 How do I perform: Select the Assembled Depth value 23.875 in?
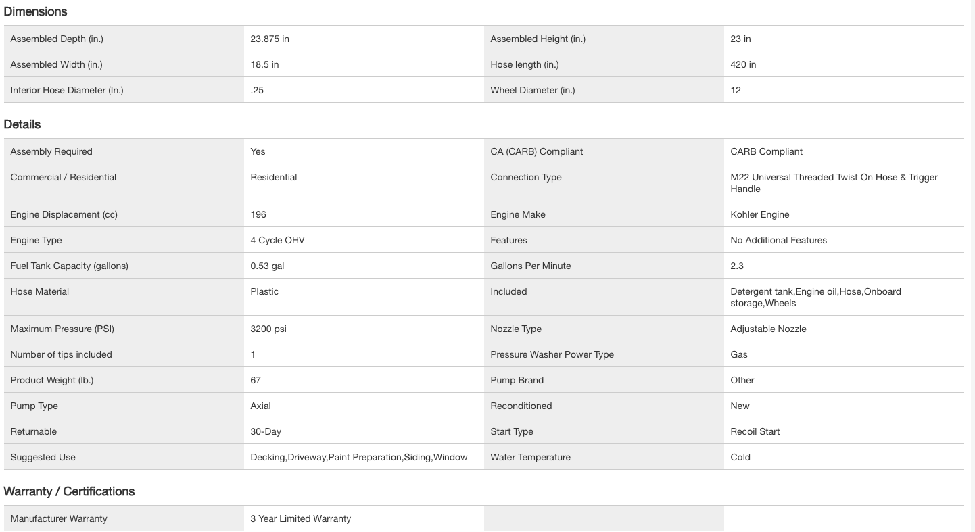pyautogui.click(x=270, y=39)
